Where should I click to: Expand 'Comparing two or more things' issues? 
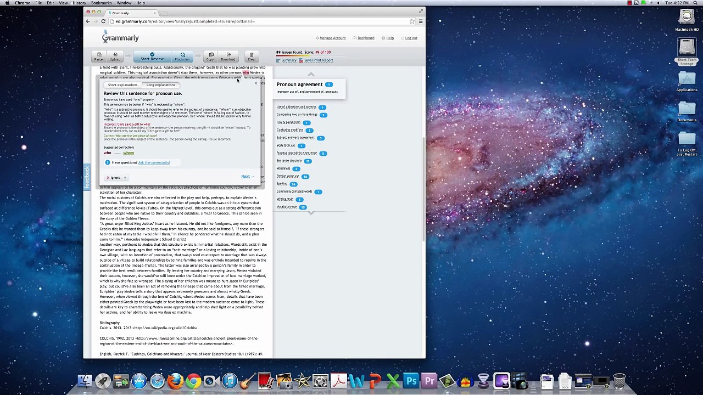point(297,115)
